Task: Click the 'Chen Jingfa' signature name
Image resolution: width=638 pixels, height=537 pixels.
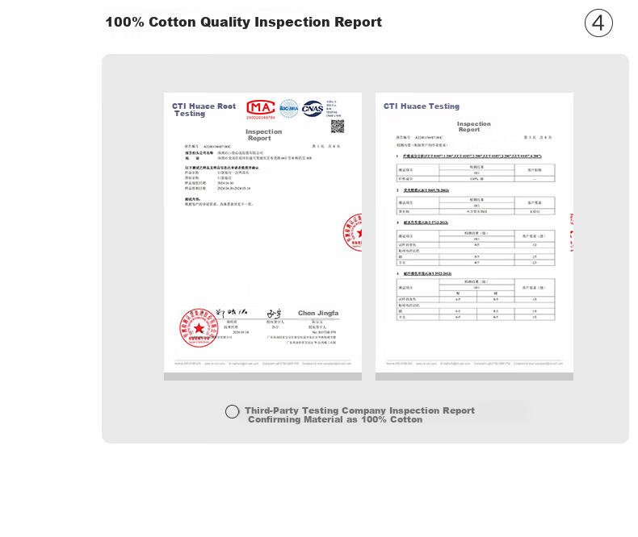Action: pyautogui.click(x=318, y=313)
